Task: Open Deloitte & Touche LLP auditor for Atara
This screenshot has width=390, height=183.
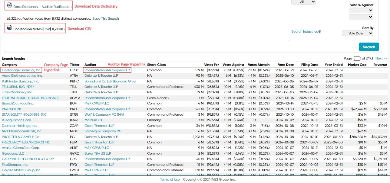Action: click(x=101, y=75)
